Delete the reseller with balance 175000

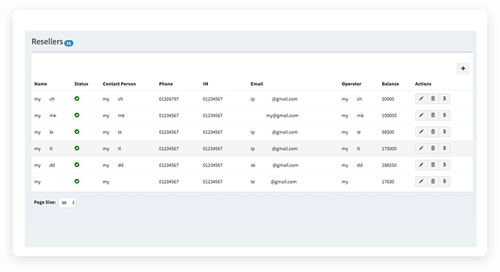click(432, 149)
